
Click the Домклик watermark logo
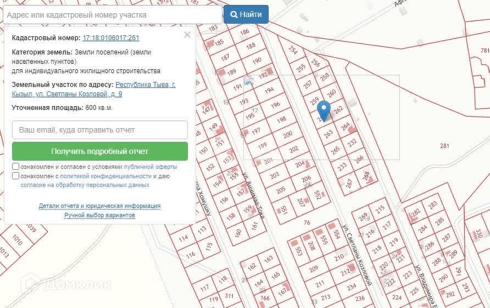click(x=69, y=284)
